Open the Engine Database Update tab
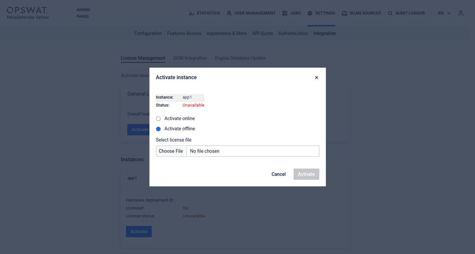This screenshot has height=254, width=475. click(240, 58)
